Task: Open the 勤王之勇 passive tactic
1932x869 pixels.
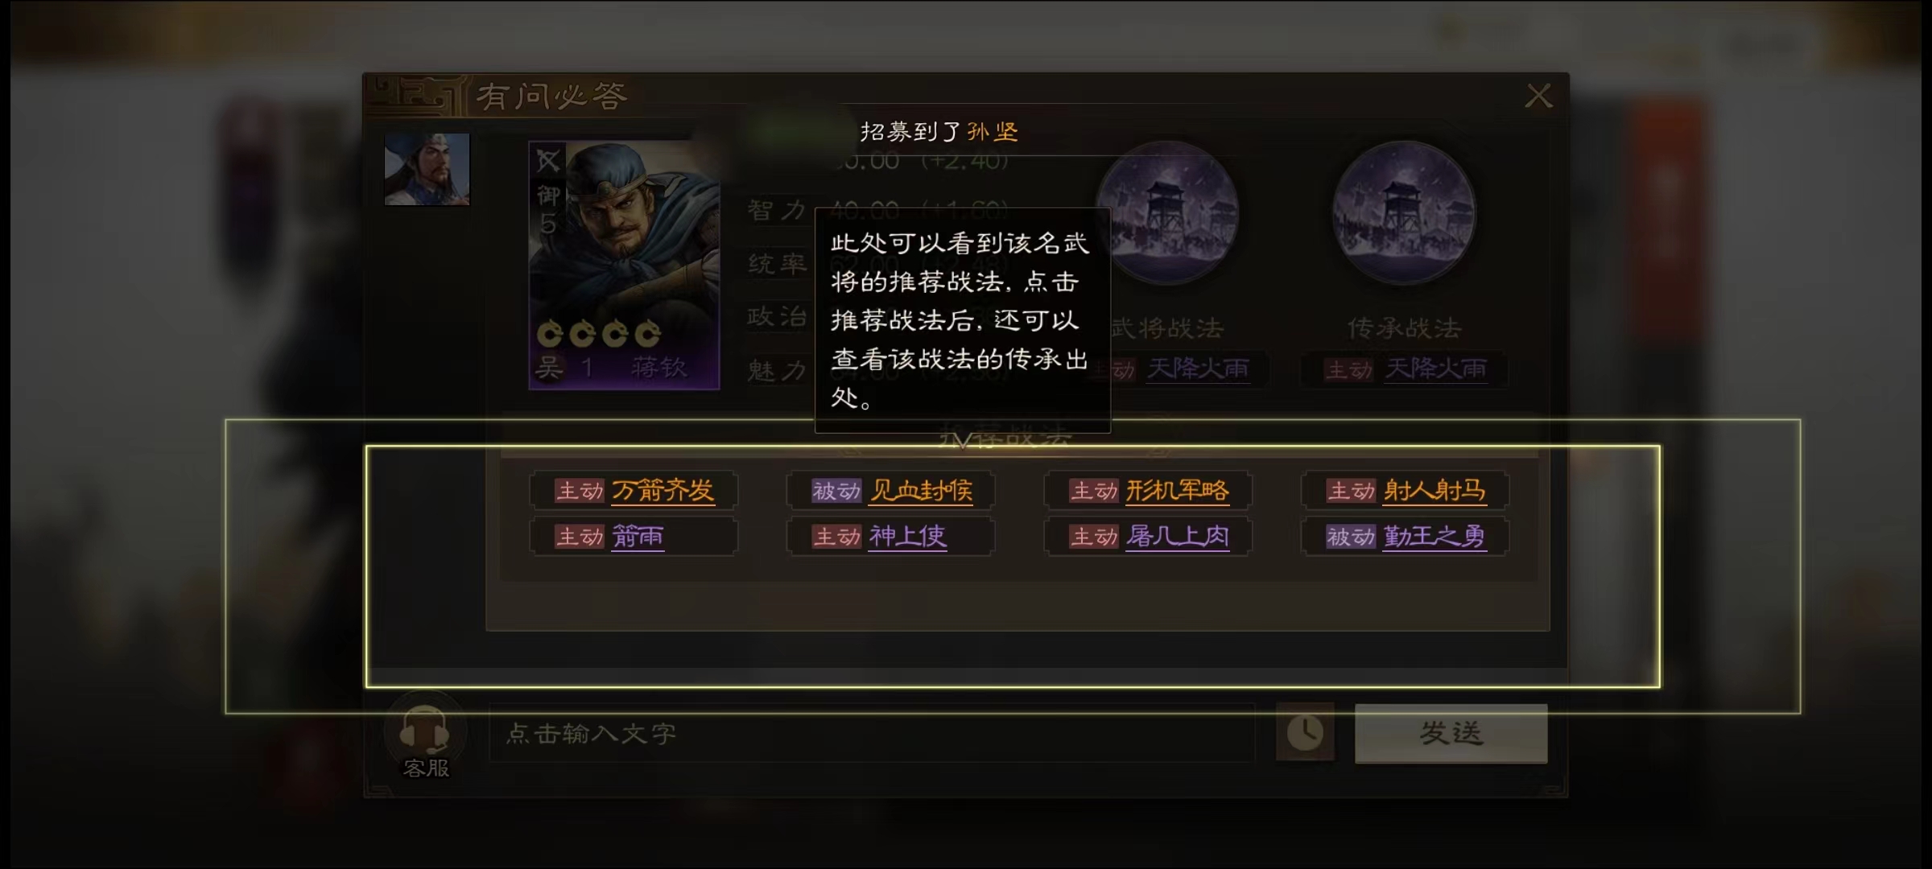Action: pos(1435,536)
